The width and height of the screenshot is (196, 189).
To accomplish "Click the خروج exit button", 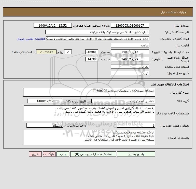I will coord(35,154).
